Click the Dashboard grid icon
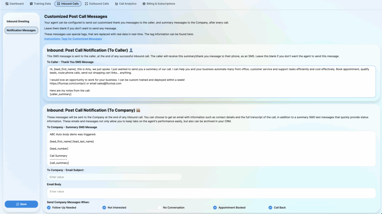Viewport: 382px width, 214px height. [x=7, y=4]
